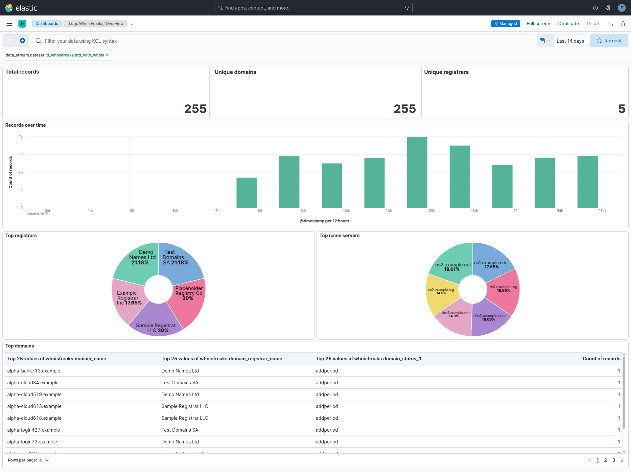
Task: Go to table page 2
Action: tap(605, 460)
